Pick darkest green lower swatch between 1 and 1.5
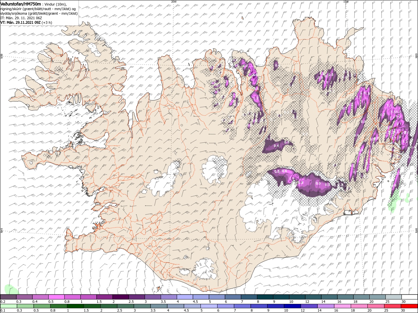 pos(75,306)
